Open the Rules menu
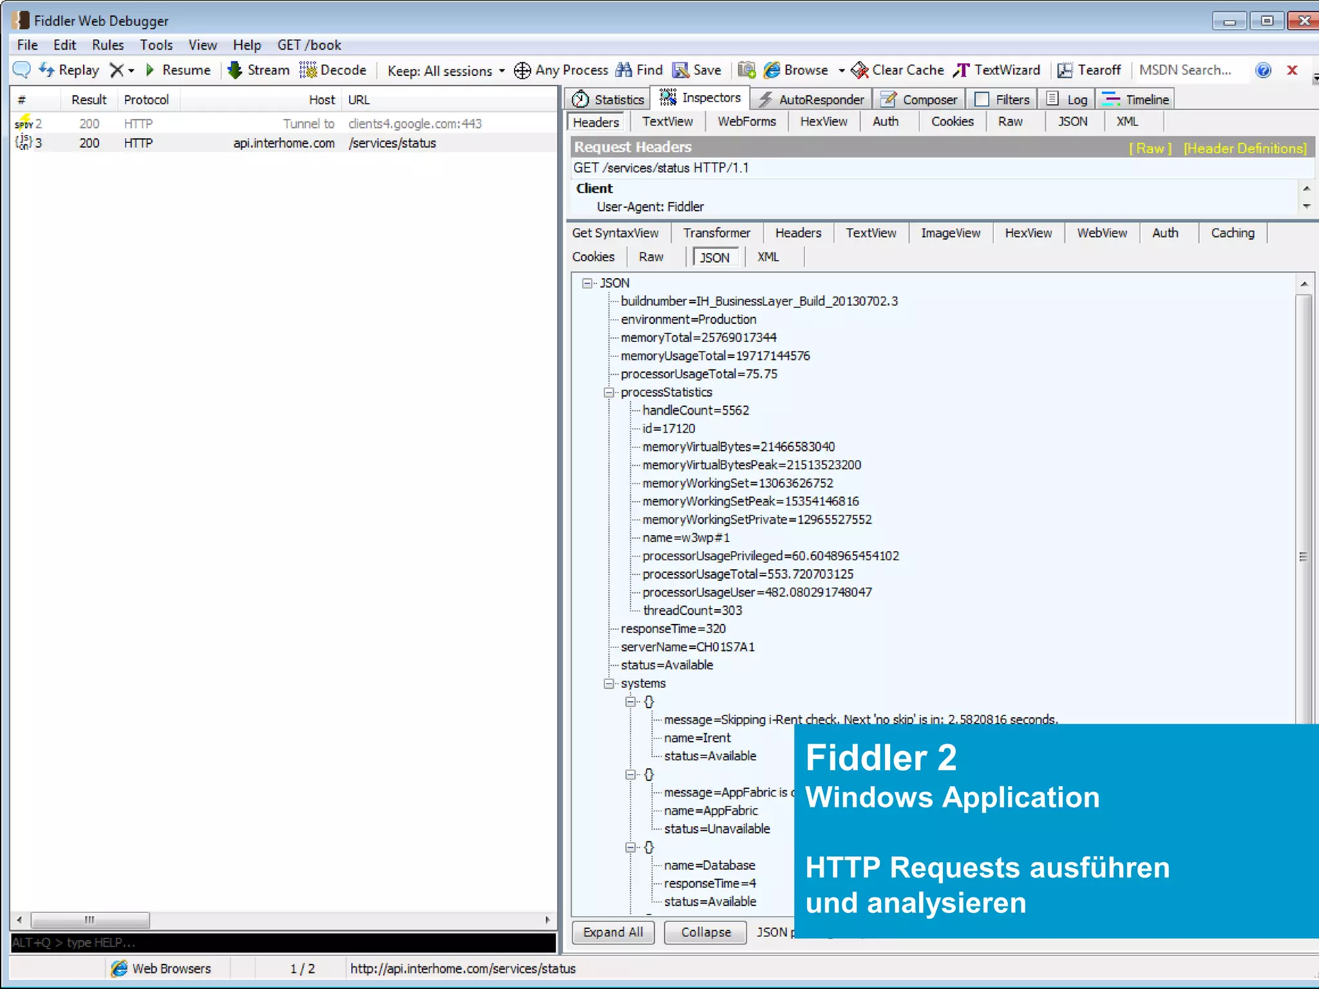Viewport: 1319px width, 989px height. click(108, 45)
